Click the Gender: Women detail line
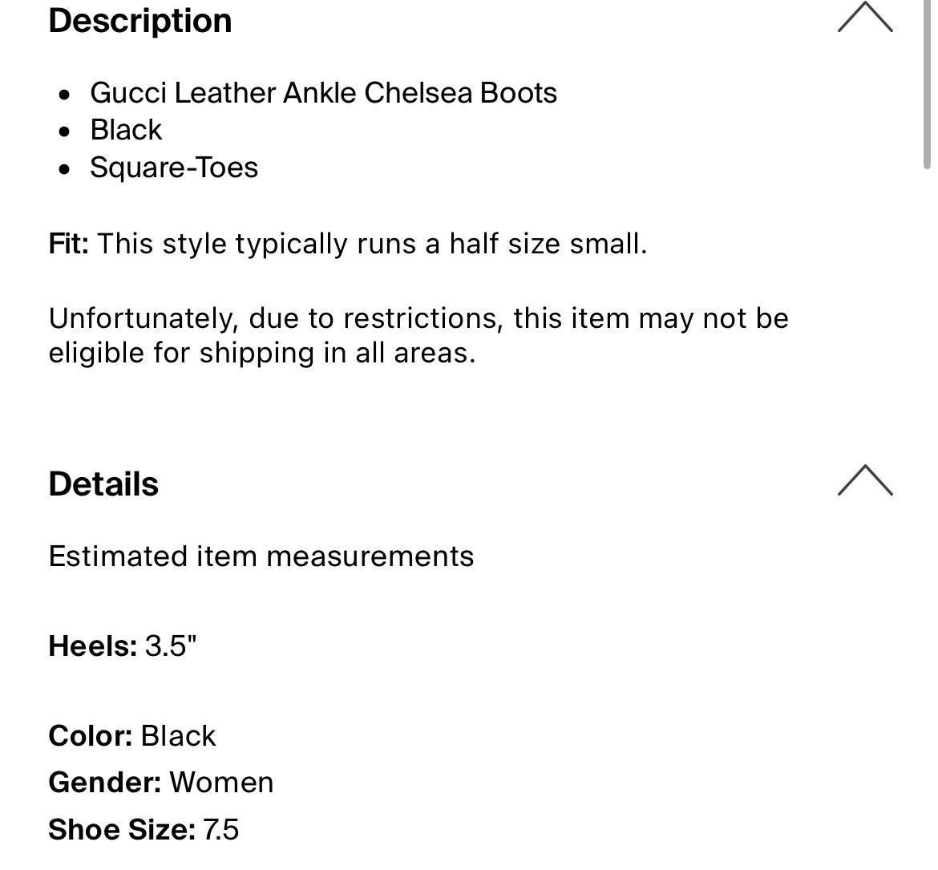 [x=161, y=783]
